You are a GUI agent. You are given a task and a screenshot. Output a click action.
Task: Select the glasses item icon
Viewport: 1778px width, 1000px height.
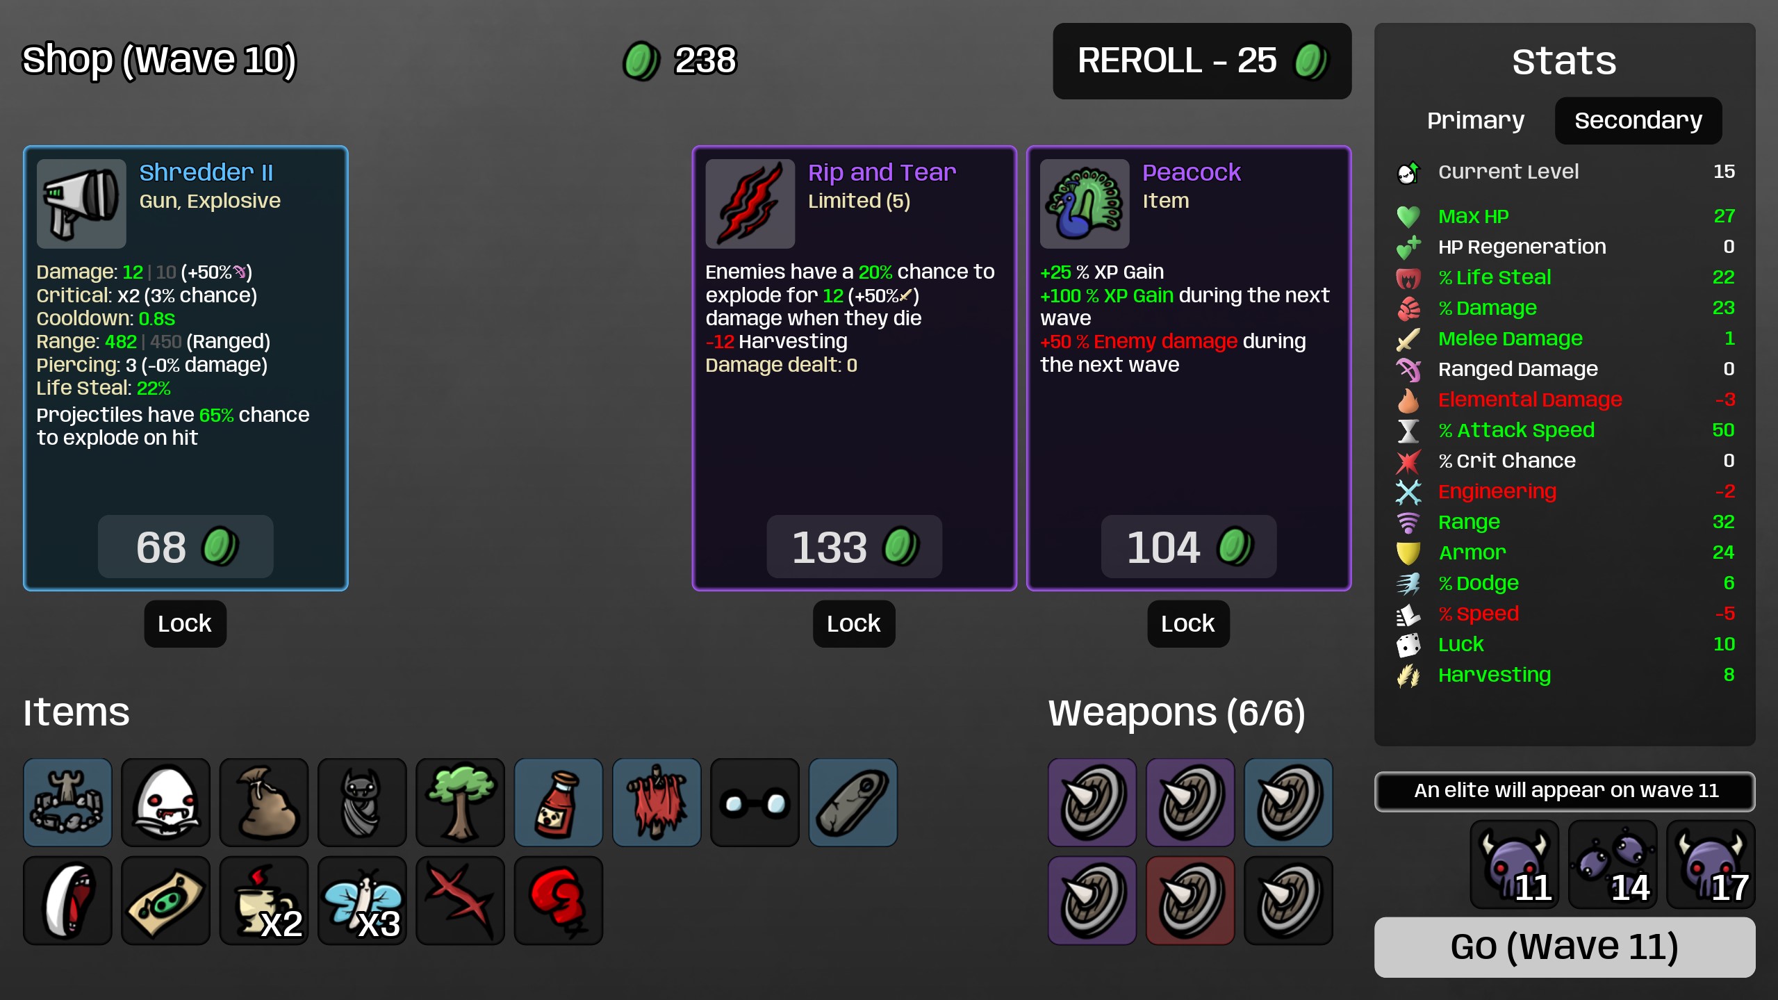(755, 803)
